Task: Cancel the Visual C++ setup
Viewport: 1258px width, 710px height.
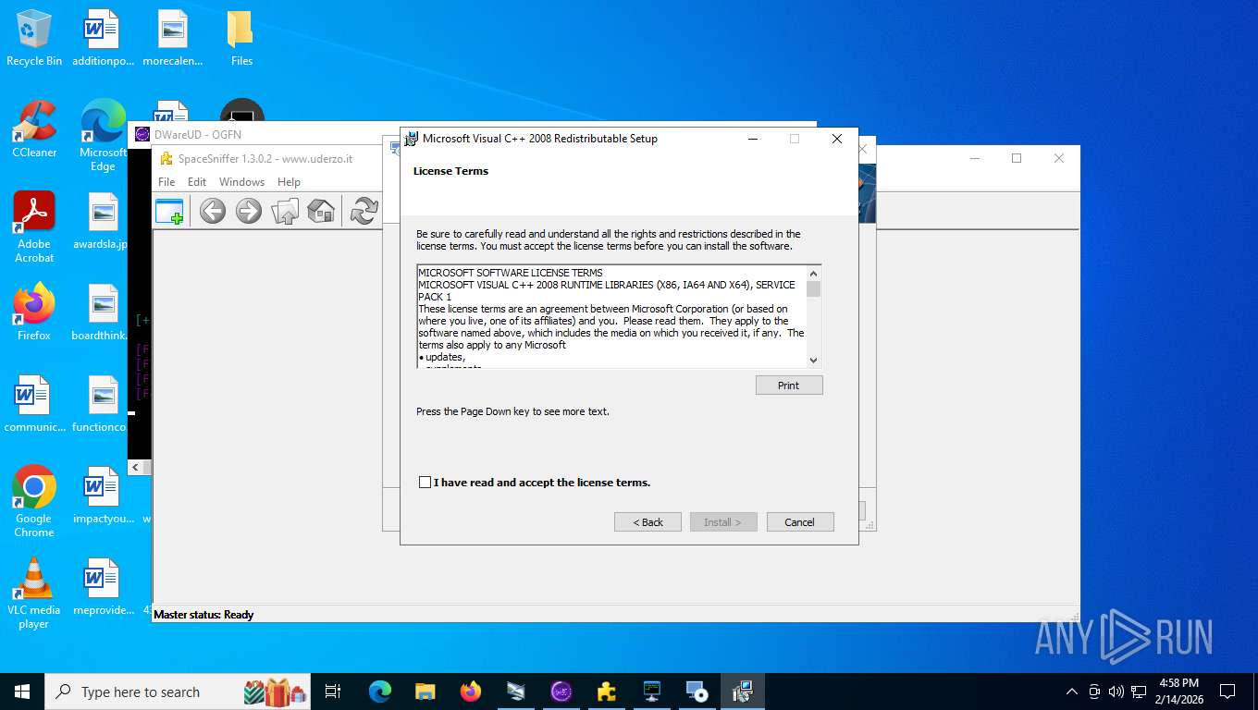Action: (800, 522)
